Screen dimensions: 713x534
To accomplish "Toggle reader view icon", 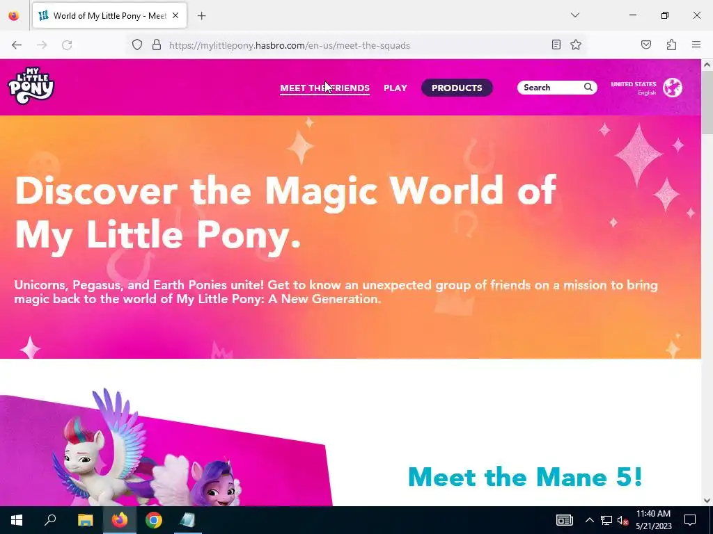I will pyautogui.click(x=556, y=44).
